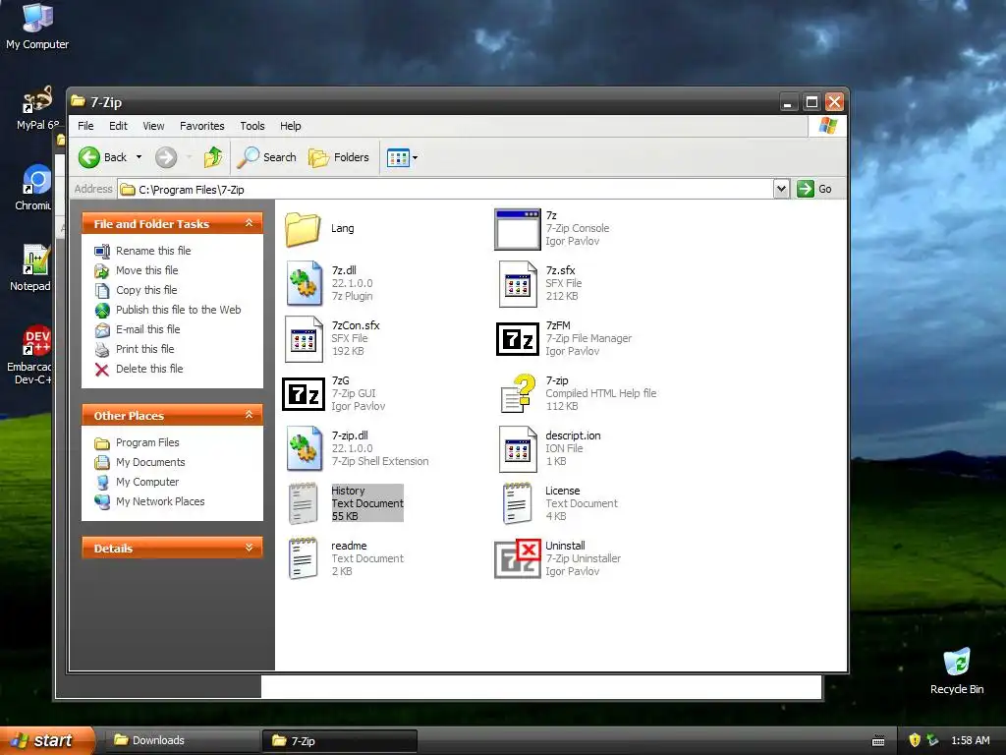Click Move this file
This screenshot has width=1006, height=755.
point(147,270)
